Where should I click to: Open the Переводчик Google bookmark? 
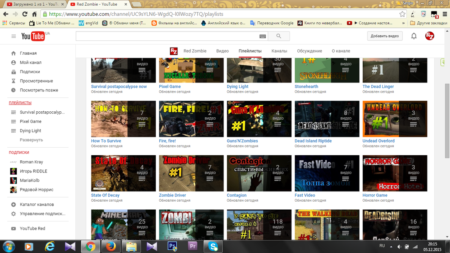tap(272, 23)
